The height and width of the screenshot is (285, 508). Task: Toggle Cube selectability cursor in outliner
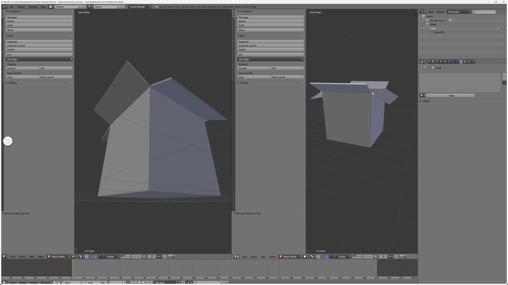point(502,28)
